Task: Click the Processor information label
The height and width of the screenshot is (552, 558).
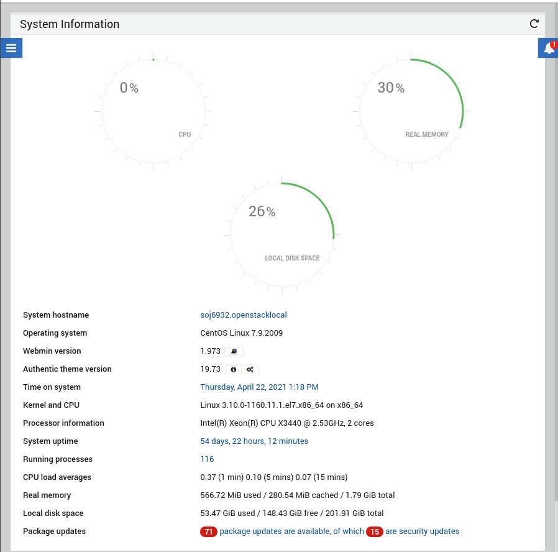Action: (64, 423)
